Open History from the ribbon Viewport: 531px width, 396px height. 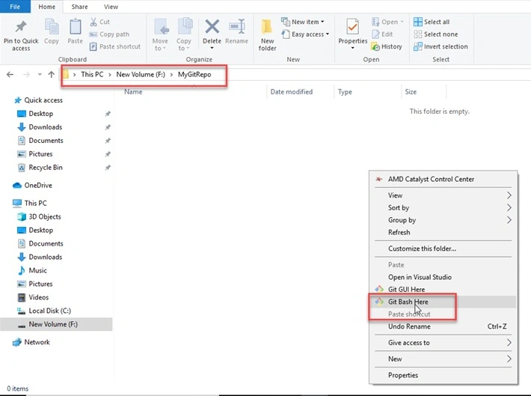(387, 46)
